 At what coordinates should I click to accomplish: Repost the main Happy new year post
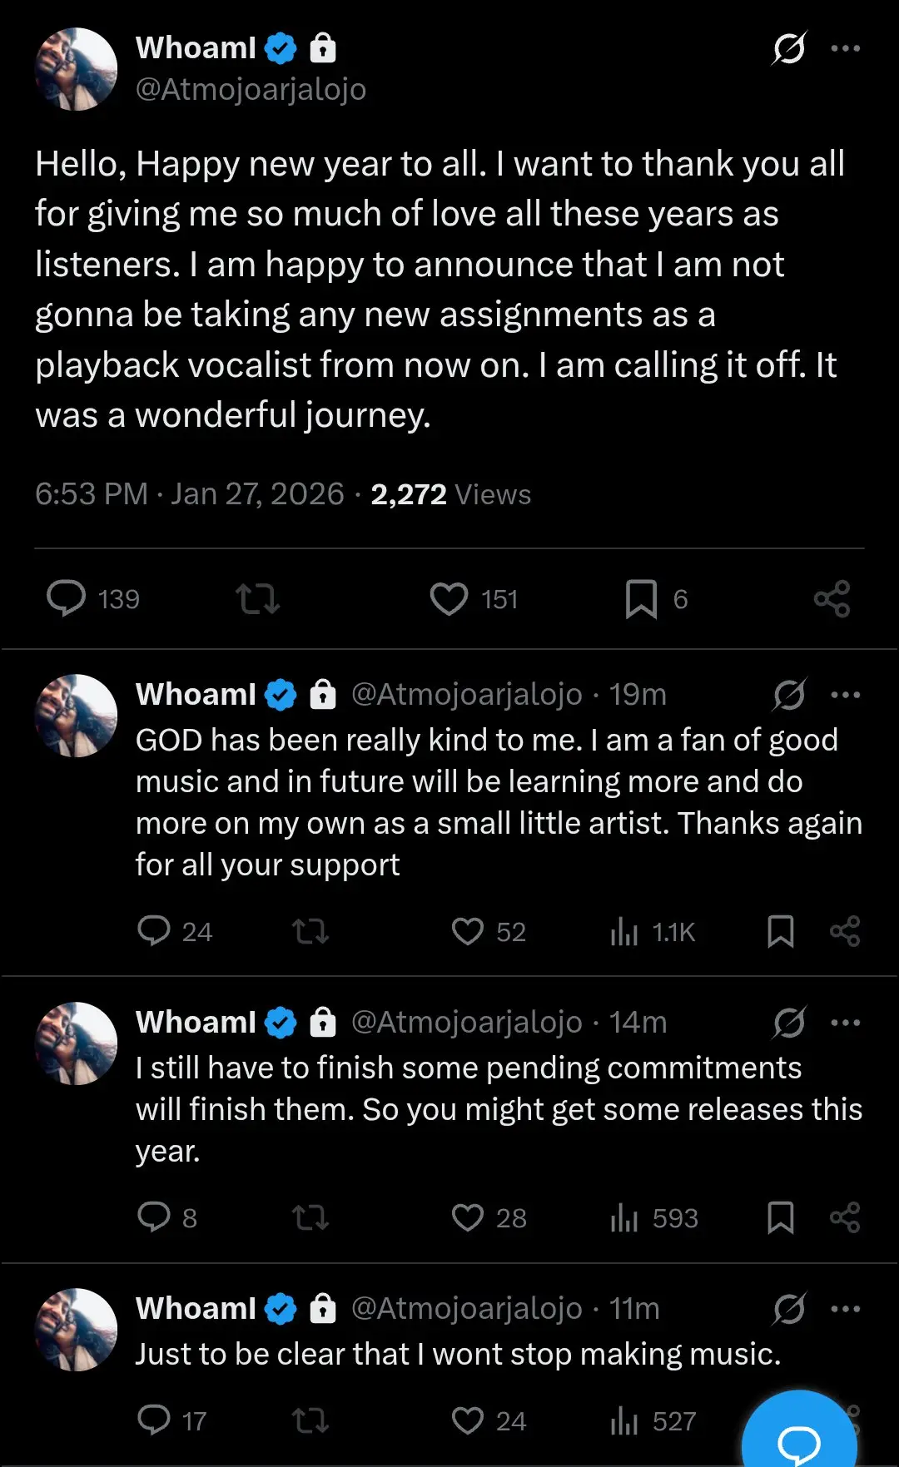click(257, 598)
